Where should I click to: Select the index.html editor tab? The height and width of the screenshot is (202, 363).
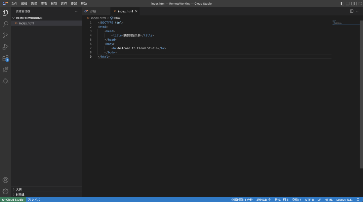coord(125,11)
